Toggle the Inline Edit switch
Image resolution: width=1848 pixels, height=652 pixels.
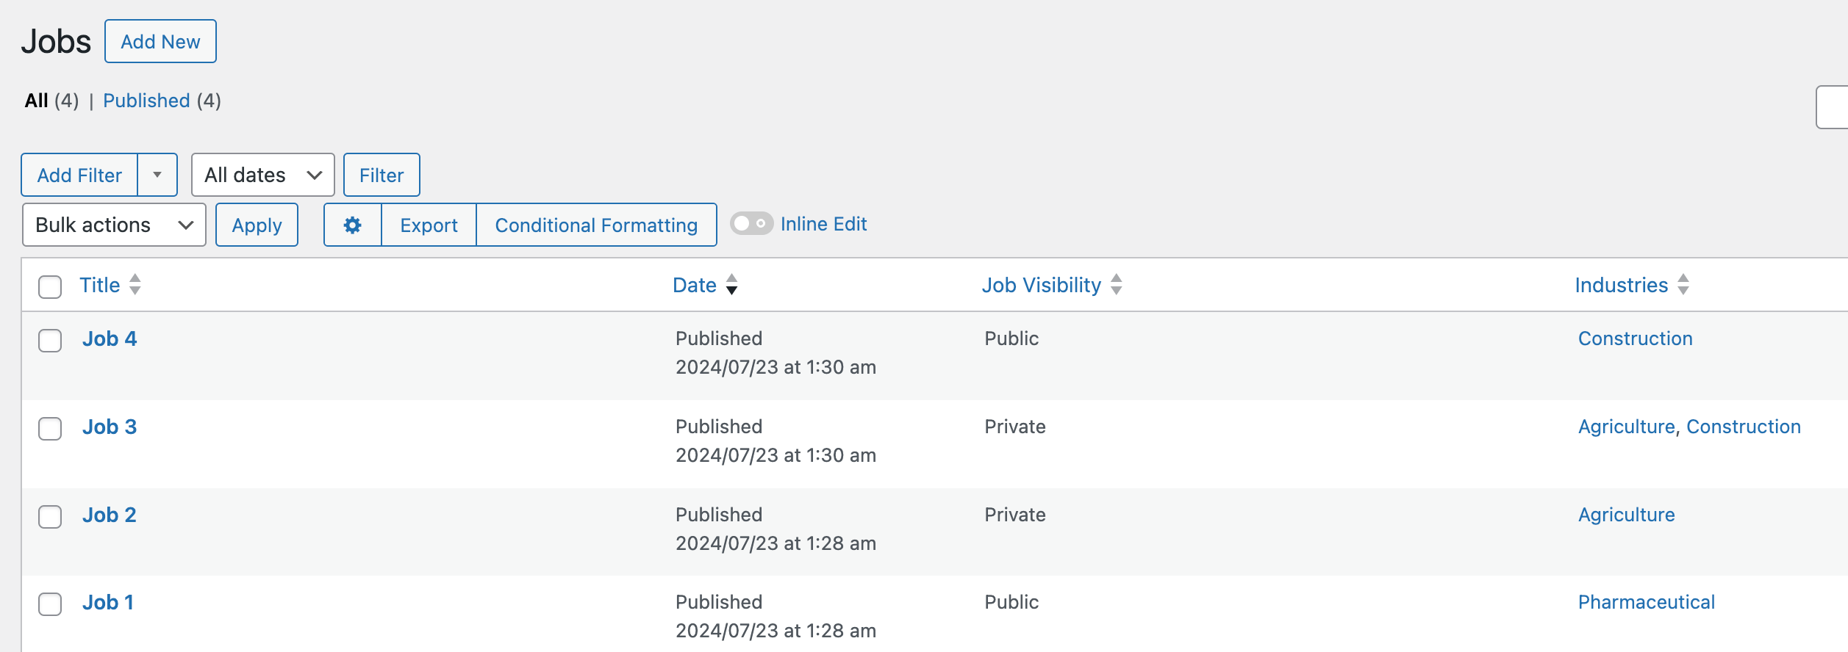[x=751, y=223]
